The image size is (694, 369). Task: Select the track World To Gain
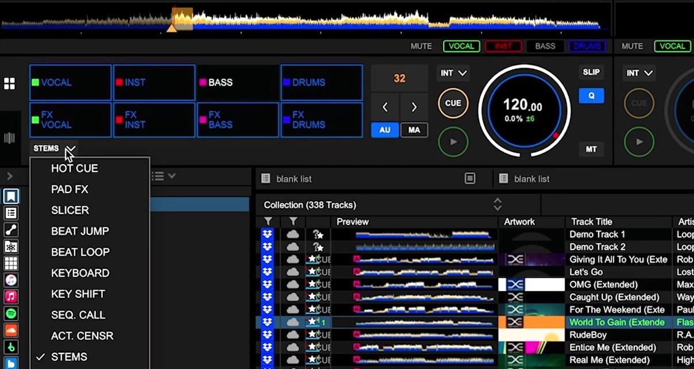pos(616,322)
